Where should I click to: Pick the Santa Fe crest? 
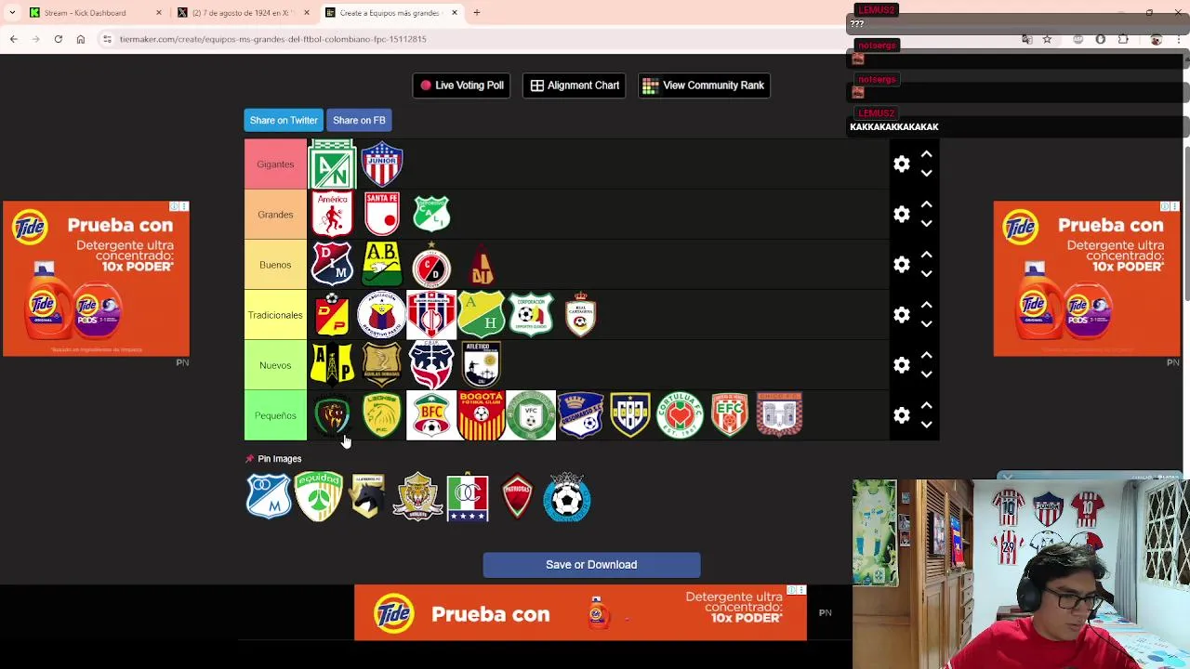(x=382, y=215)
